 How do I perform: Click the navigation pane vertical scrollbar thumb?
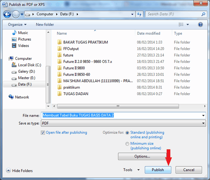point(48,84)
